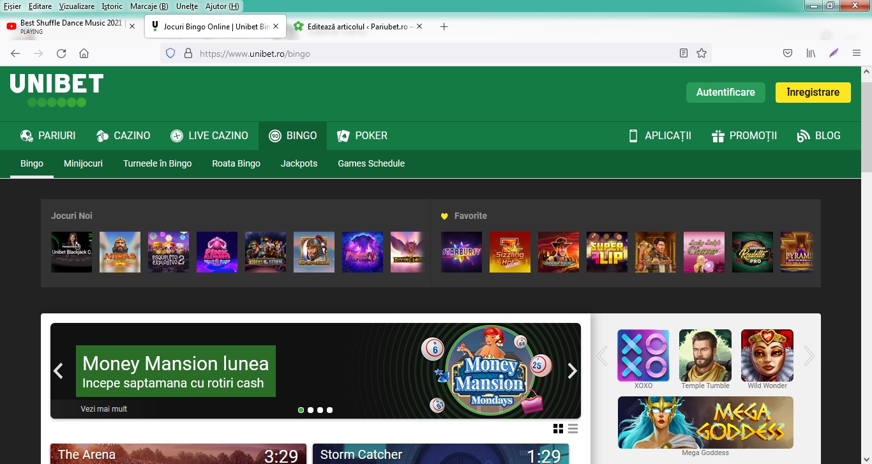Click the address bar URL field
The width and height of the screenshot is (872, 464).
[x=434, y=54]
